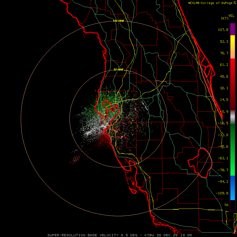
Task: Select the 30.1 value on the velocity scale
Action: pos(224,88)
